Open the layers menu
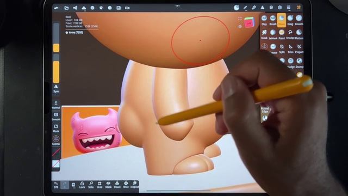 click(x=271, y=8)
